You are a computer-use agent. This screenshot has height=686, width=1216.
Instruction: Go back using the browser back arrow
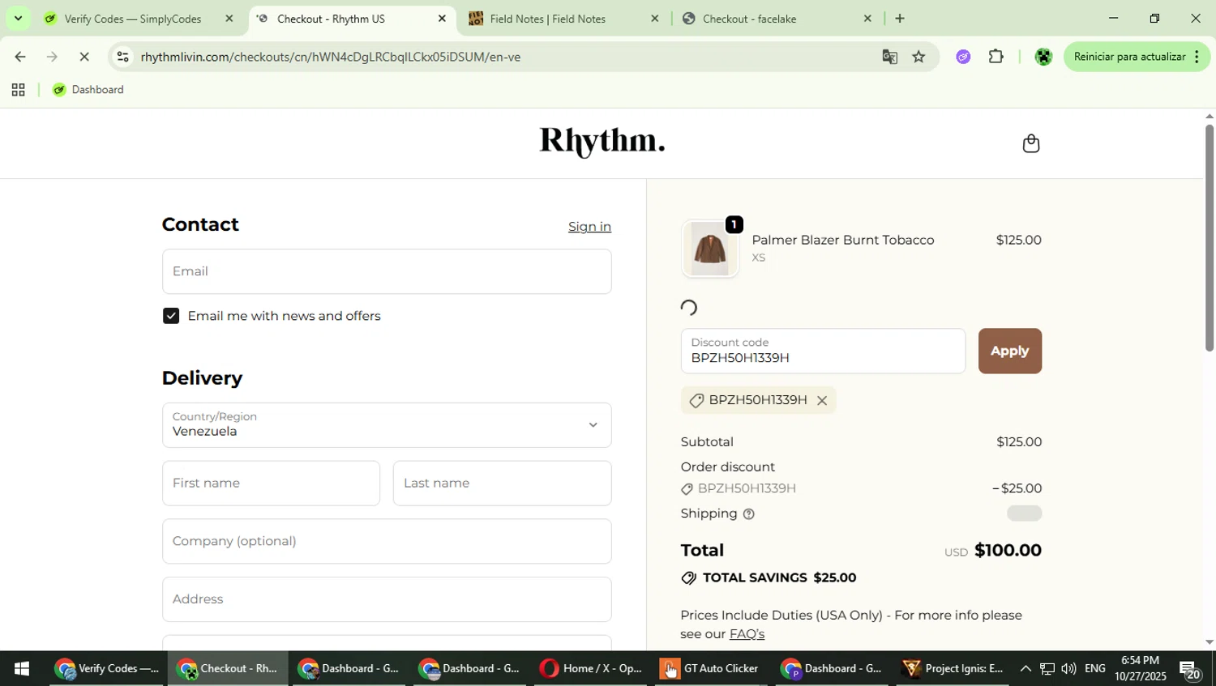click(x=20, y=57)
